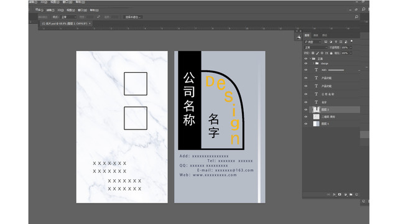Open the 帮助 menu in second menu row
The image size is (398, 224).
pos(94,10)
